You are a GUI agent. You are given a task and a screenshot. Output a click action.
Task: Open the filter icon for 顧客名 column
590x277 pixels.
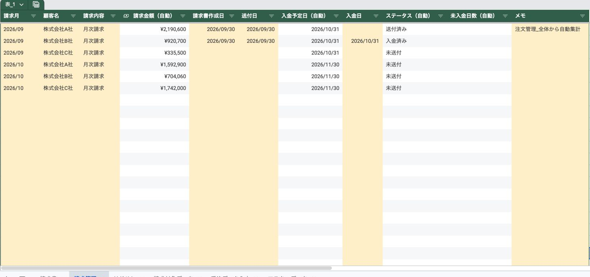pyautogui.click(x=73, y=16)
